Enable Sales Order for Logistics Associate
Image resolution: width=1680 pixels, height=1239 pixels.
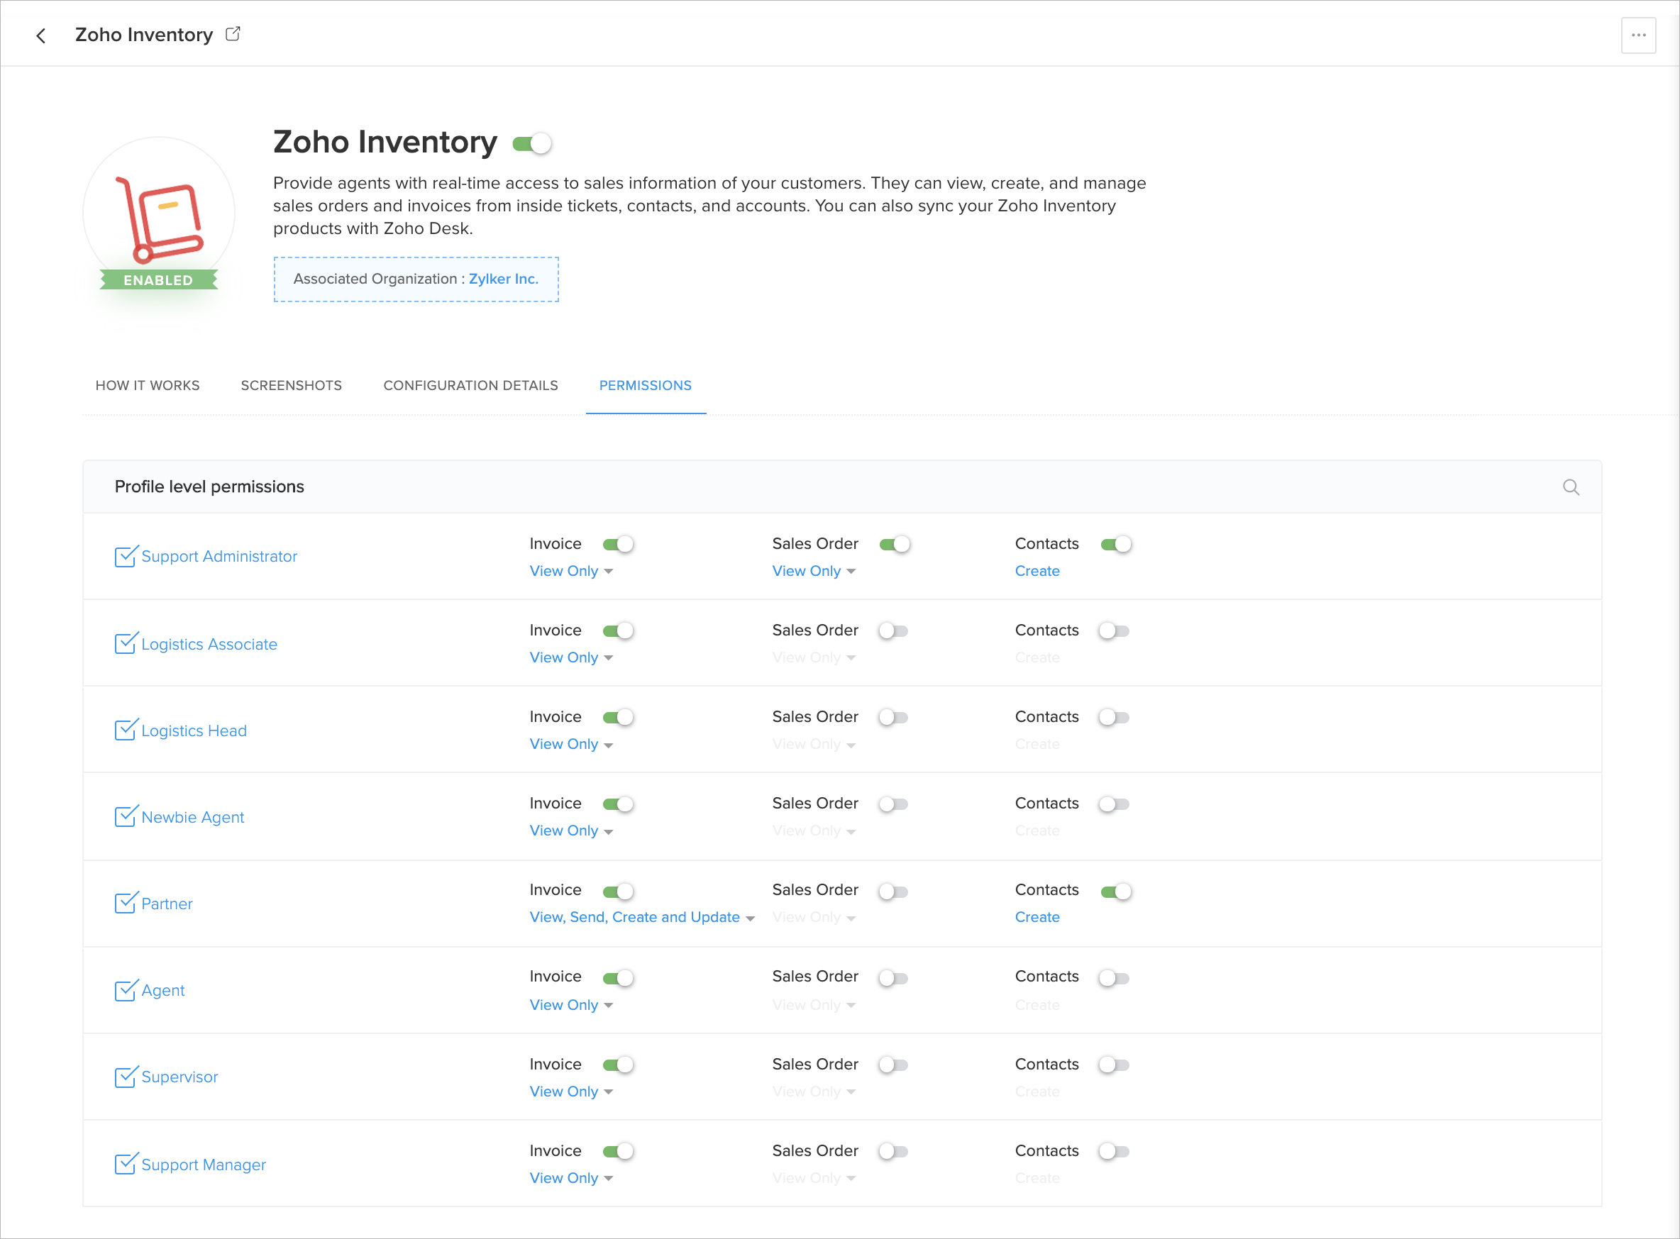[x=893, y=630]
